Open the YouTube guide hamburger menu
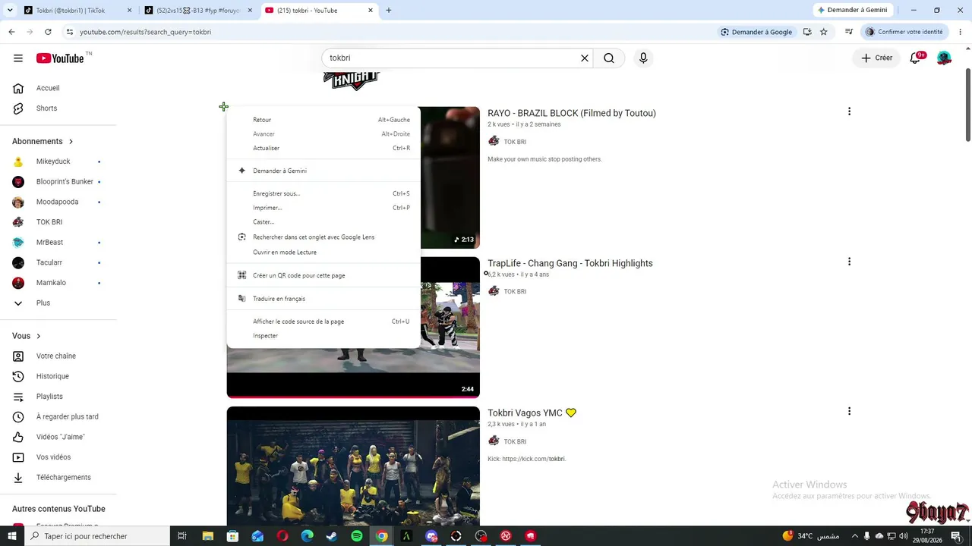Image resolution: width=972 pixels, height=546 pixels. 18,58
